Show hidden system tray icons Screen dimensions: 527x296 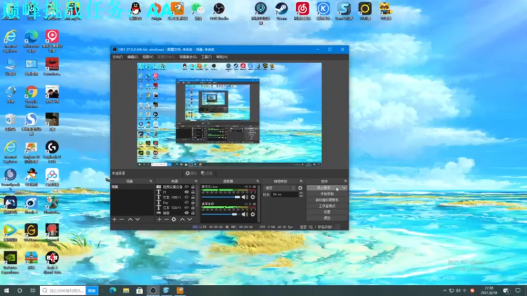coord(445,291)
